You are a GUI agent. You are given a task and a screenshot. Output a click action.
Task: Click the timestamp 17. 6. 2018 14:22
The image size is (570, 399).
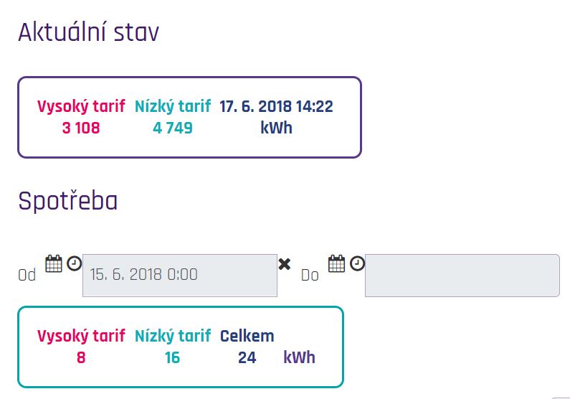276,107
